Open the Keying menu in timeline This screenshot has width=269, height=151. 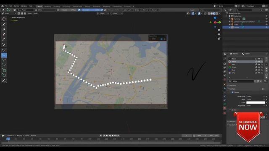click(20, 135)
